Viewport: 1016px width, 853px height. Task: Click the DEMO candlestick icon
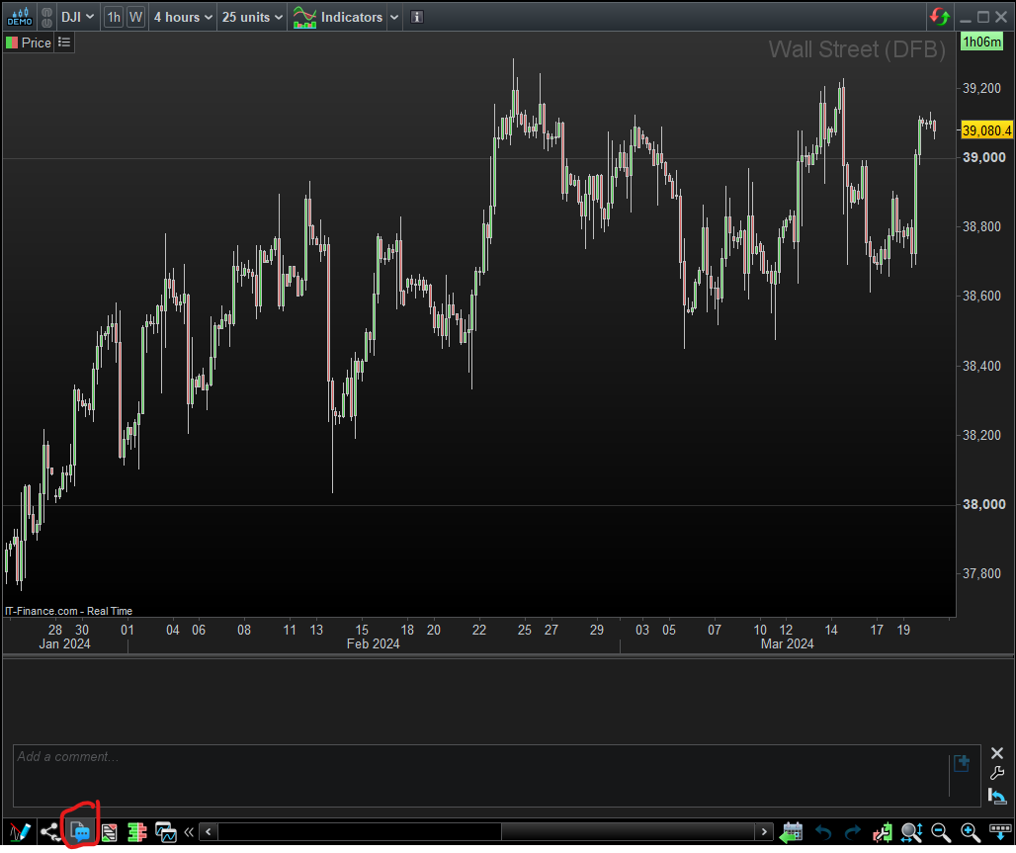point(20,17)
